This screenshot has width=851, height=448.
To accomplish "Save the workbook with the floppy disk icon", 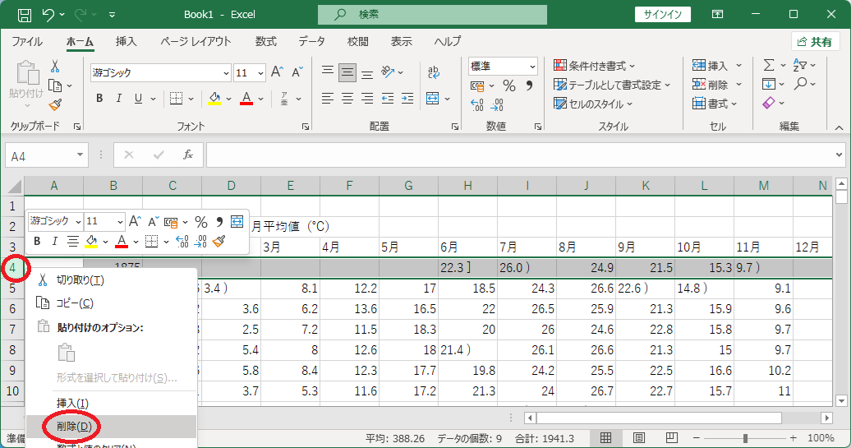I will (x=25, y=15).
